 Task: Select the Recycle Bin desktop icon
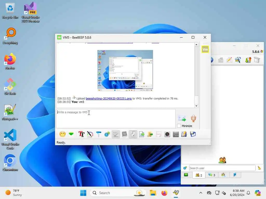click(10, 10)
